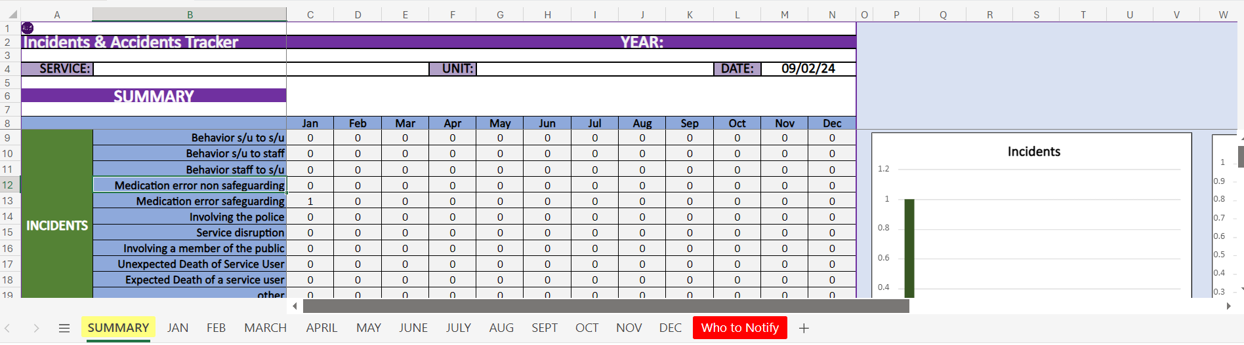This screenshot has width=1244, height=345.
Task: Select row 12 header
Action: (8, 185)
